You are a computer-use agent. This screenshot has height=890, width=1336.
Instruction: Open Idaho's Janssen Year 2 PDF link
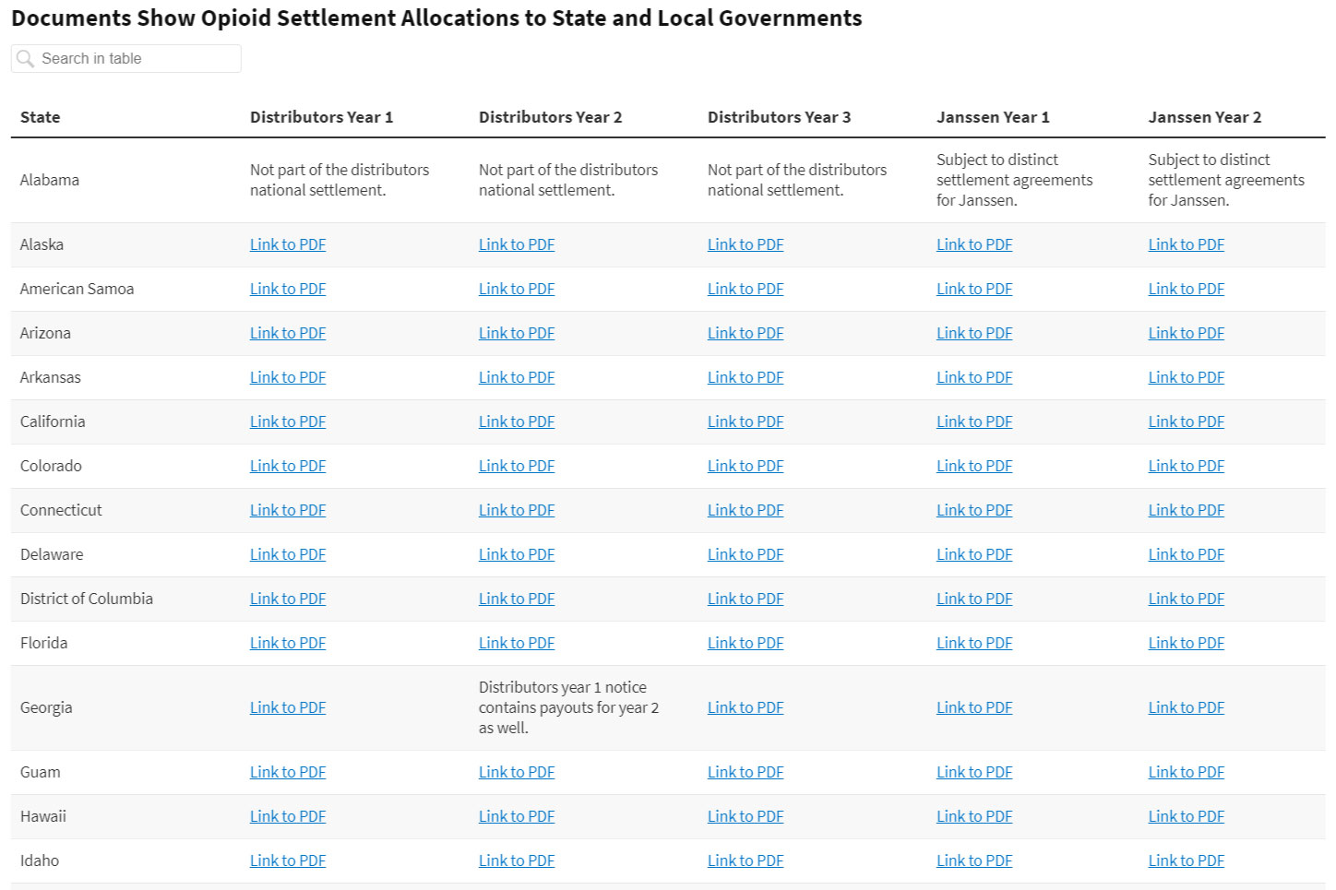(1186, 860)
